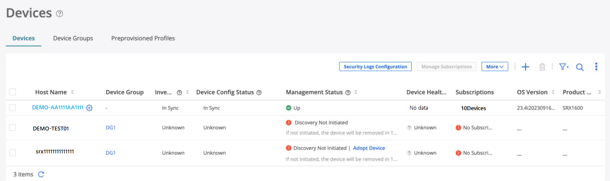Open the Preprovisioned Profiles tab
Screen dimensions: 610x181
point(143,38)
